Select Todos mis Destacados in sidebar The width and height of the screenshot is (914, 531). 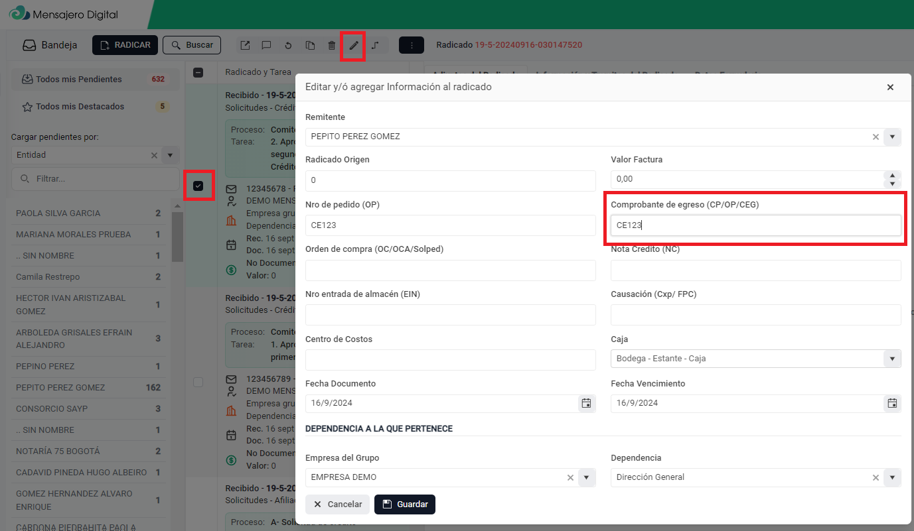pos(80,107)
